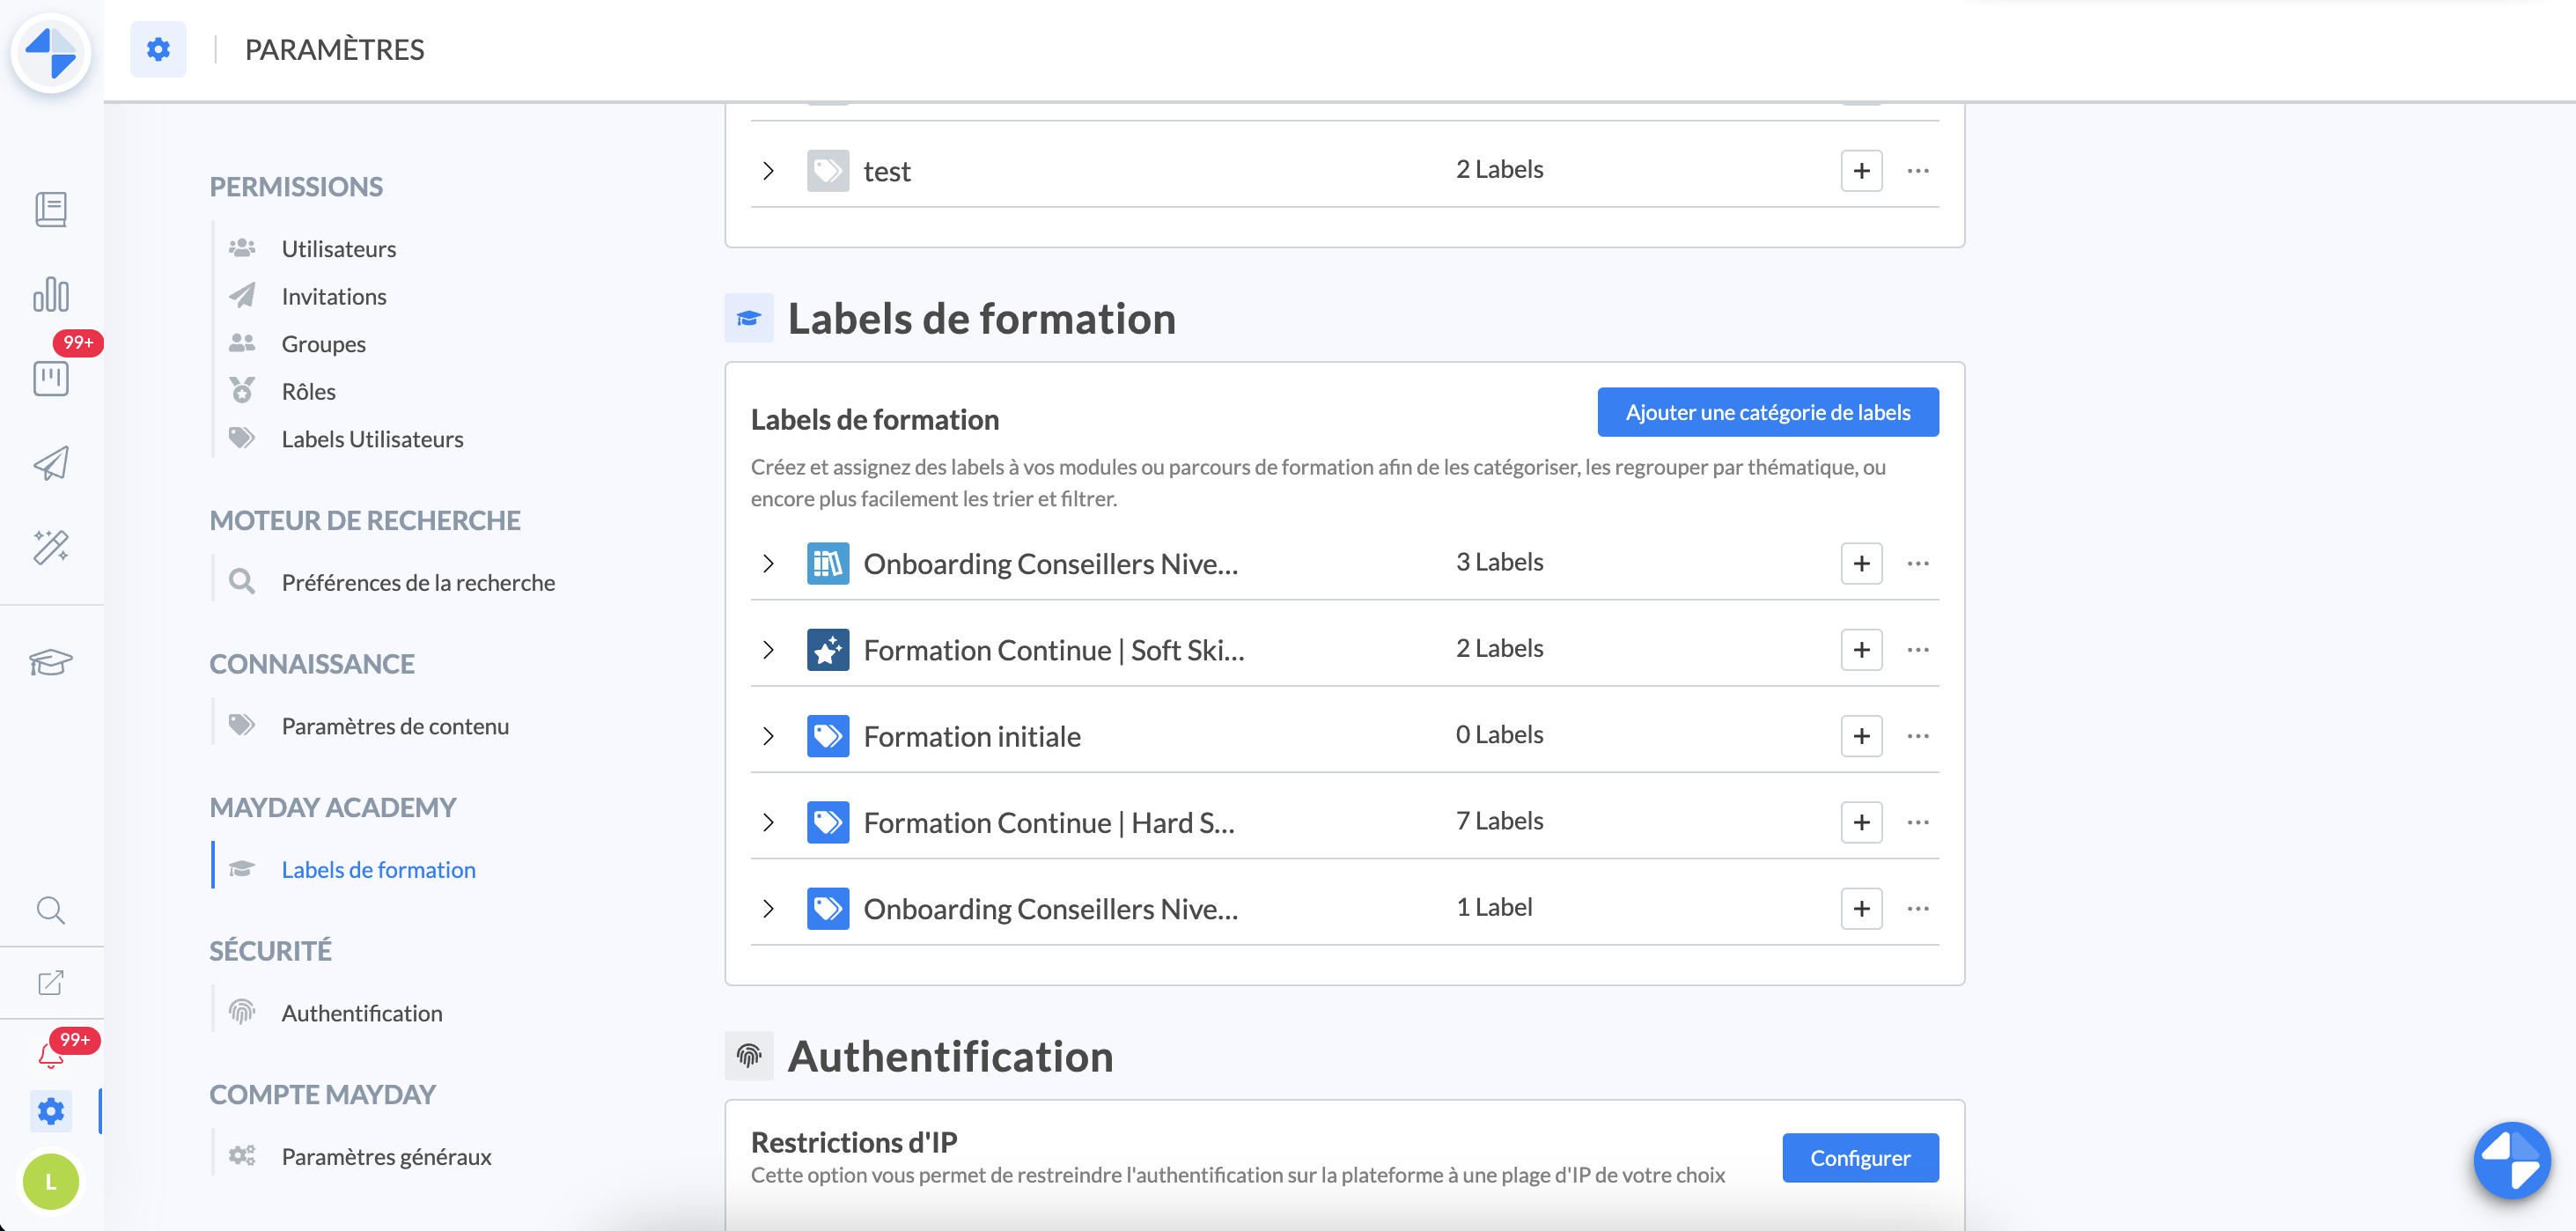This screenshot has width=2576, height=1231.
Task: Add a label to Formation initiale
Action: pos(1861,737)
